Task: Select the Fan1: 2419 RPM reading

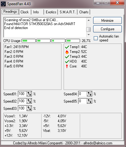Action: click(17, 47)
